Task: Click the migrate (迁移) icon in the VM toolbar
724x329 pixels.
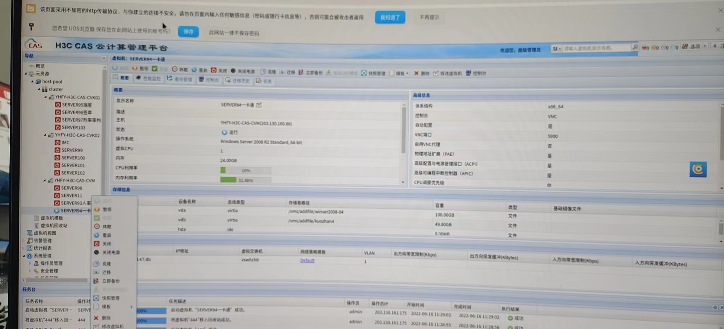Action: 282,72
